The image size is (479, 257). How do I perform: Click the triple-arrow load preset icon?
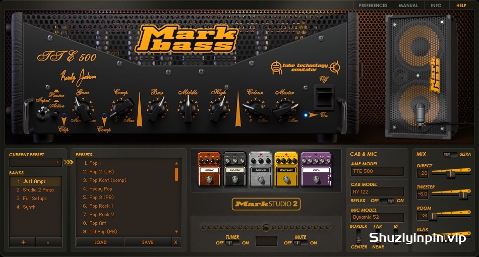click(69, 162)
